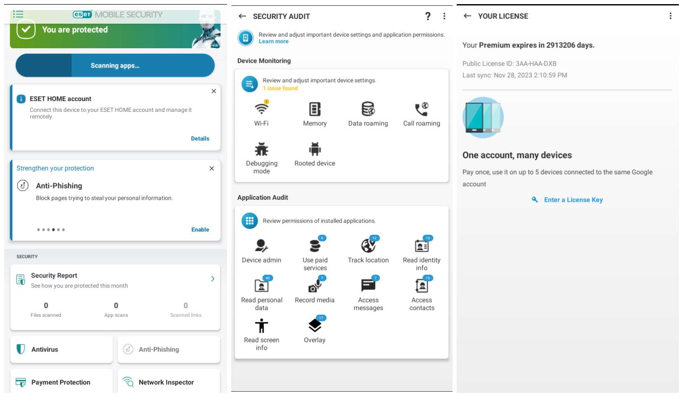This screenshot has width=683, height=397.
Task: Open Record media permission icon
Action: (315, 285)
